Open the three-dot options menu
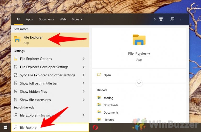This screenshot has width=201, height=132. 182,19
